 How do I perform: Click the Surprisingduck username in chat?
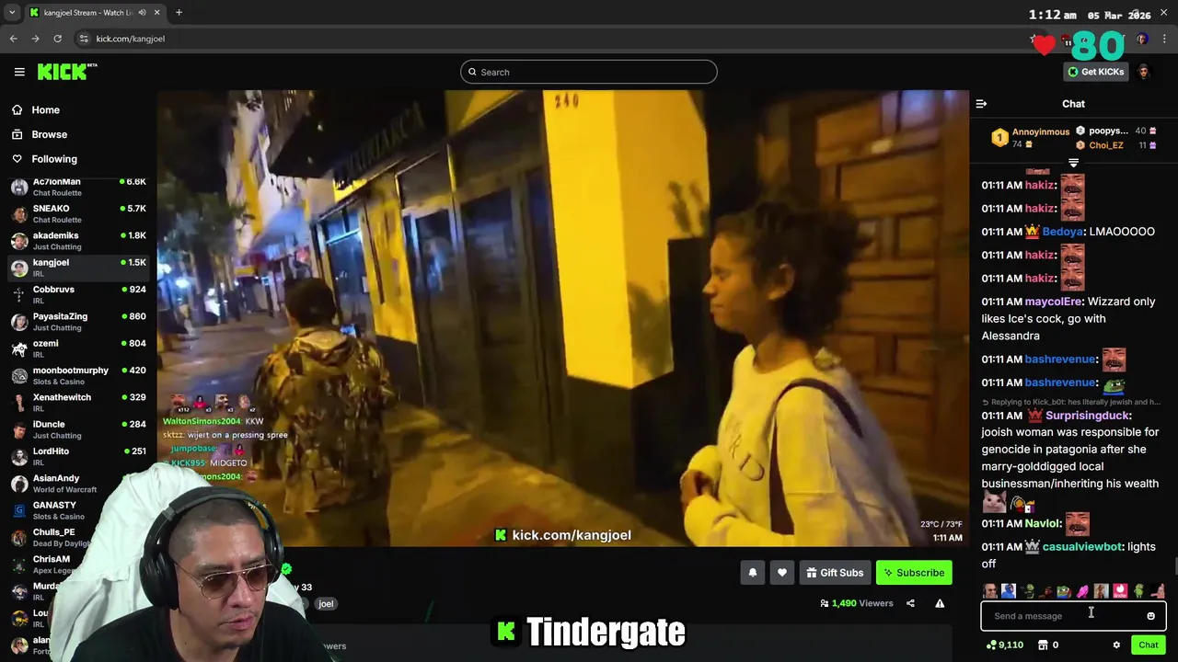tap(1088, 416)
